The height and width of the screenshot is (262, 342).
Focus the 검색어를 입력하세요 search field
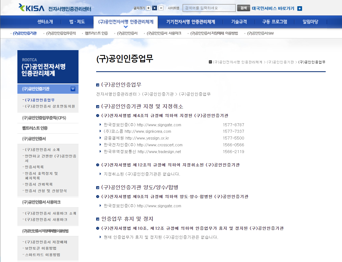click(x=209, y=8)
